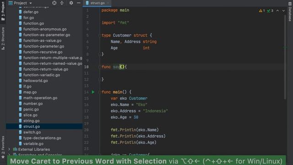Open switch.go file
The image size is (293, 165).
coord(32,132)
